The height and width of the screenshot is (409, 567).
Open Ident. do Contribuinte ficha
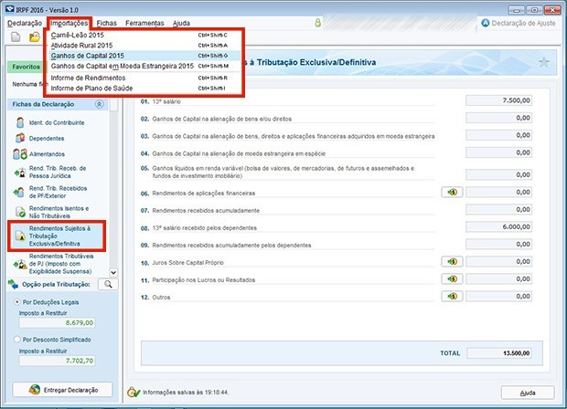[57, 122]
